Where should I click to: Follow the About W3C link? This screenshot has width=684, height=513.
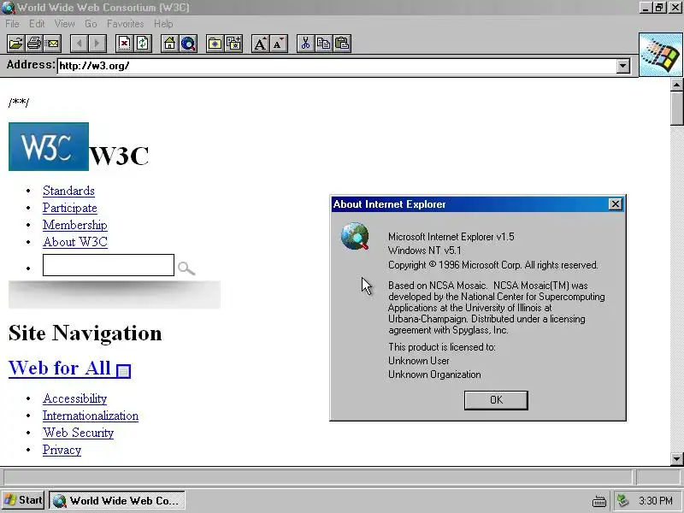75,242
